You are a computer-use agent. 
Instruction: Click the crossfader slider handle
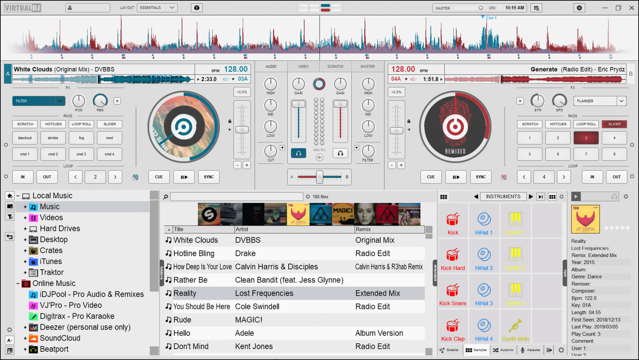tap(319, 177)
